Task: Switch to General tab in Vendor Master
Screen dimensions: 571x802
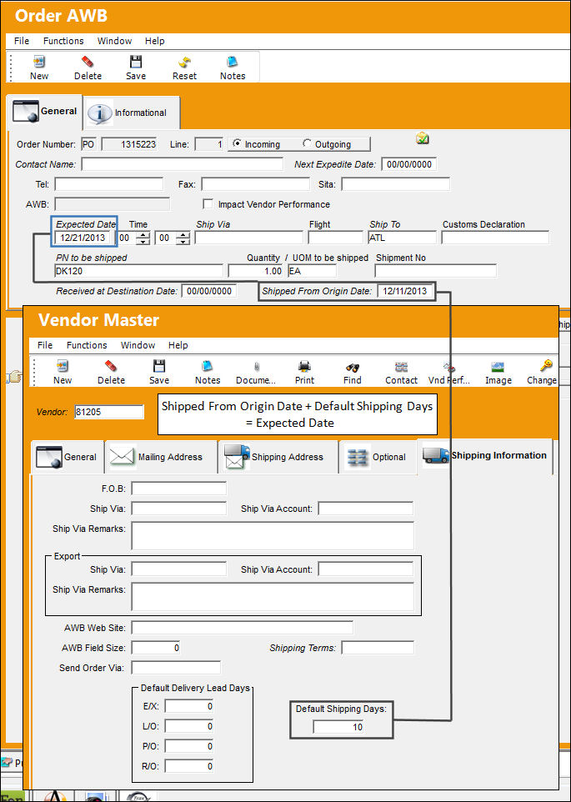Action: 67,457
